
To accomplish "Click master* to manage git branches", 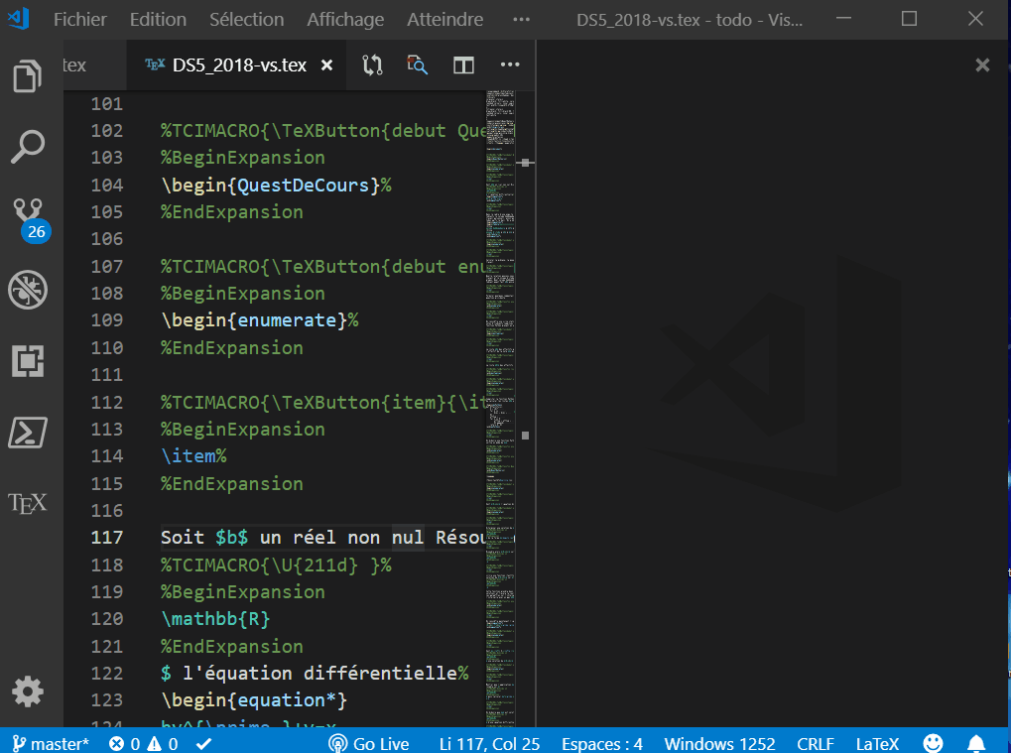I will pos(53,742).
